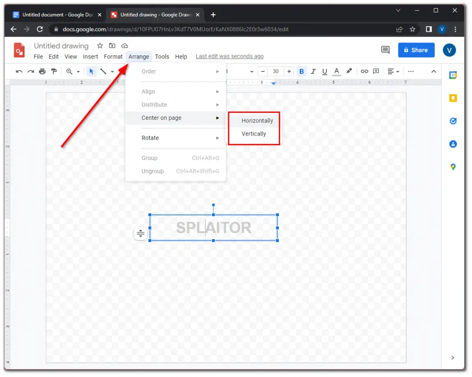
Task: Click the undo icon
Action: [19, 71]
